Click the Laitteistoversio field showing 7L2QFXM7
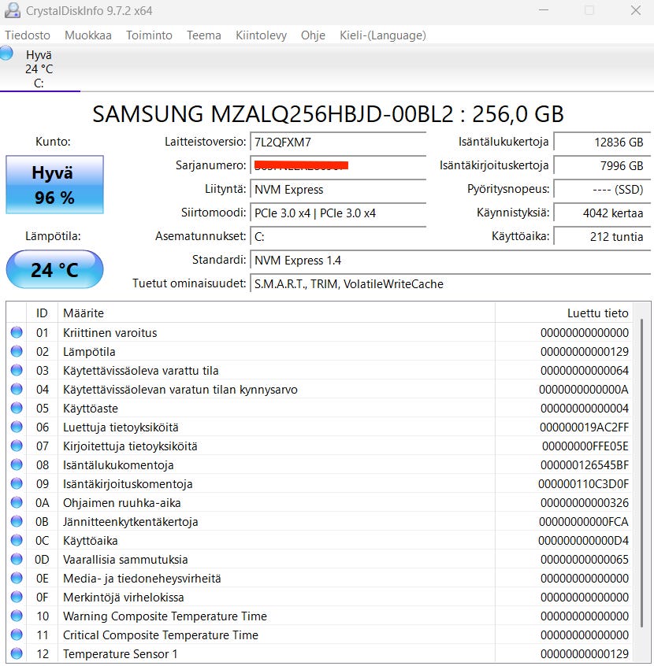This screenshot has height=666, width=654. 338,142
